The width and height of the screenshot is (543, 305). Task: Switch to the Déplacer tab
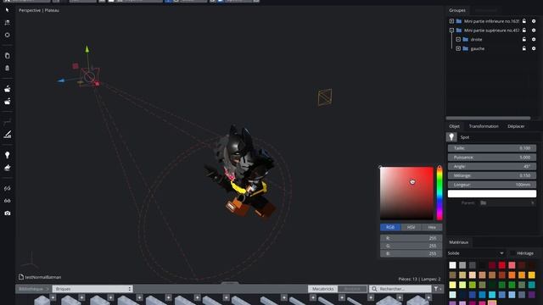516,126
